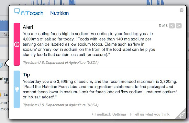
Task: Click the chat bubble icon behind the popup
Action: (x=1, y=65)
